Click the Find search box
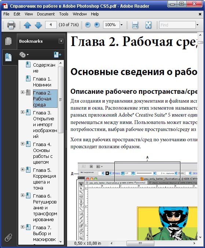This screenshot has height=248, width=205. [x=177, y=25]
